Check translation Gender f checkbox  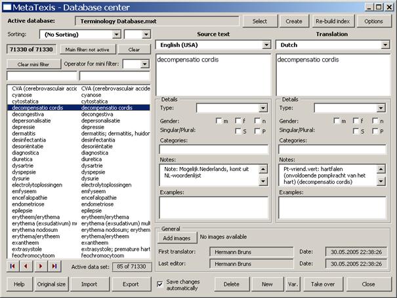pos(356,121)
